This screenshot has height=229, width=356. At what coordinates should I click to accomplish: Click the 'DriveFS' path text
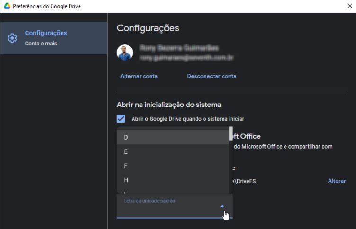tap(246, 181)
